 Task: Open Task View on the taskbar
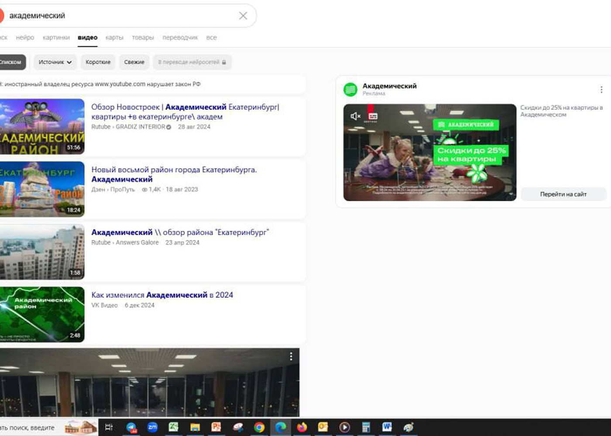coord(109,427)
